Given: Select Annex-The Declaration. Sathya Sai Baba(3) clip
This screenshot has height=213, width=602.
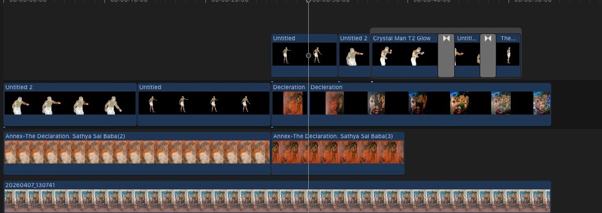Looking at the screenshot, I should click(x=338, y=154).
